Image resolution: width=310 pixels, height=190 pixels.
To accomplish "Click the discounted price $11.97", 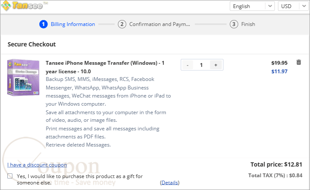I will 279,72.
